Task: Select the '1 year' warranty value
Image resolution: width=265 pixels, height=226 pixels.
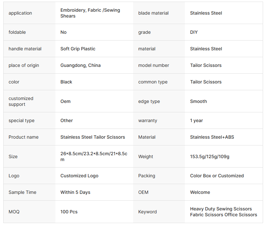Action: (196, 120)
